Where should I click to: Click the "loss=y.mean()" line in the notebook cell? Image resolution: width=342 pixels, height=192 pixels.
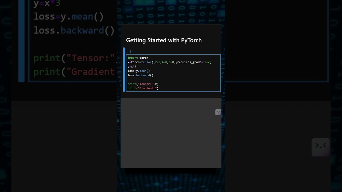pyautogui.click(x=139, y=71)
